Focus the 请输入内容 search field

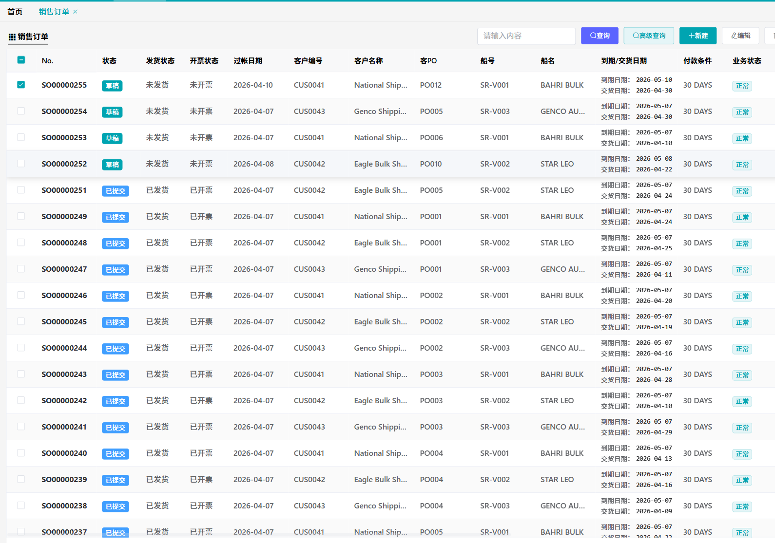[x=526, y=36]
